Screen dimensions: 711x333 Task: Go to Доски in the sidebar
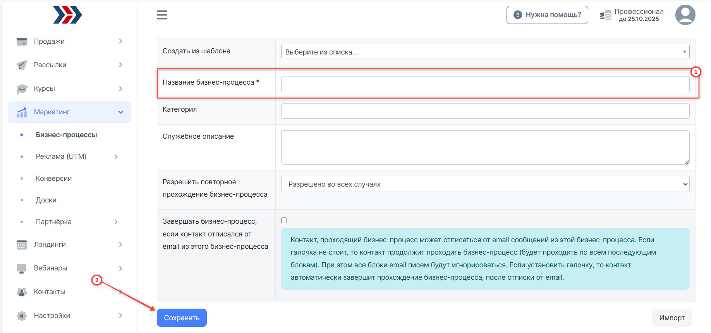(x=46, y=200)
